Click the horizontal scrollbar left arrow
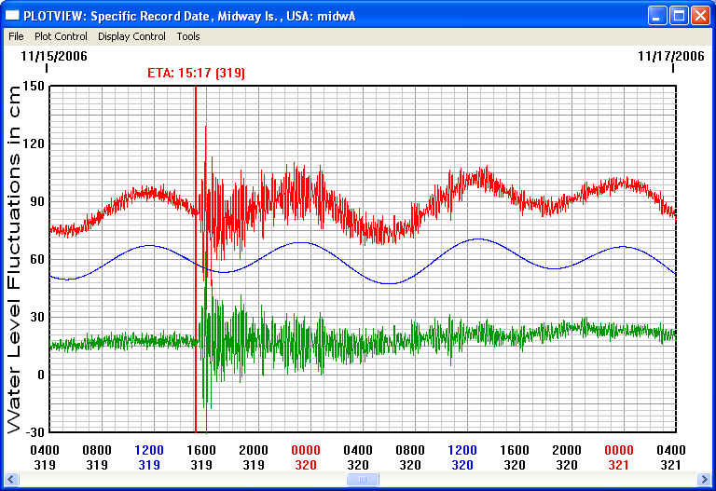Image resolution: width=716 pixels, height=491 pixels. click(11, 479)
